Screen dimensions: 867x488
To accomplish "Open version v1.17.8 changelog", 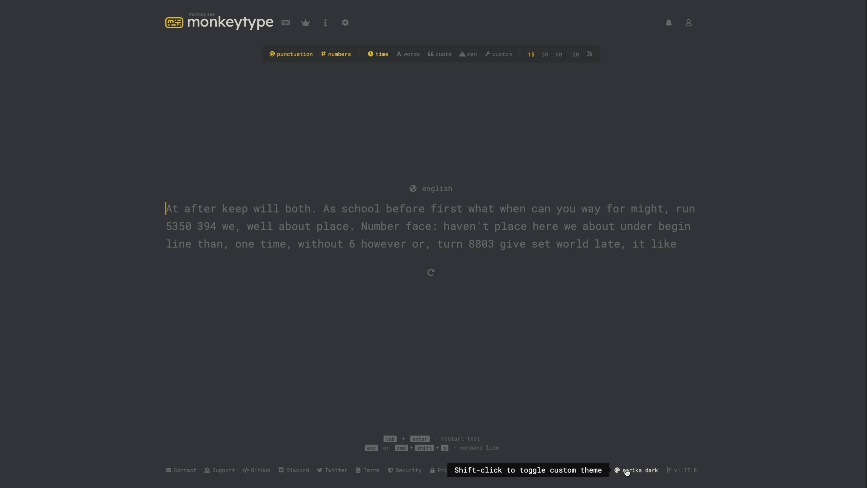I will click(681, 470).
